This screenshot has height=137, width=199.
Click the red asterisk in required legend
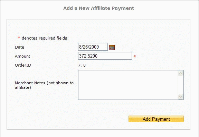(19, 37)
